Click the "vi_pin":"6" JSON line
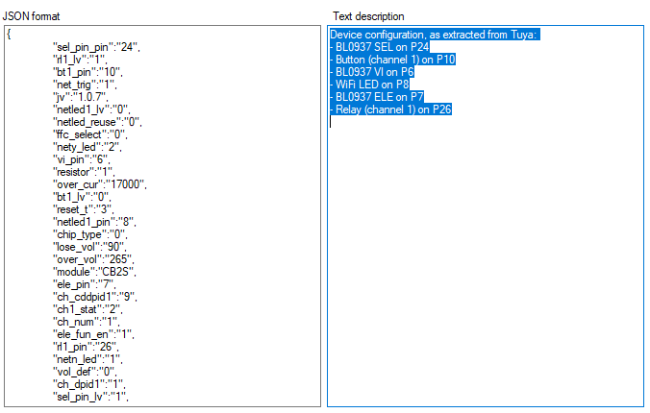 81,159
